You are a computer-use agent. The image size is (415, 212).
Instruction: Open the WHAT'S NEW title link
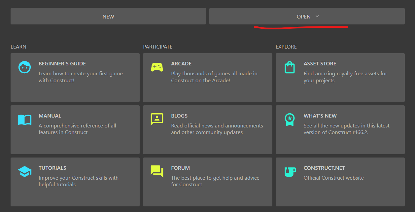(320, 116)
